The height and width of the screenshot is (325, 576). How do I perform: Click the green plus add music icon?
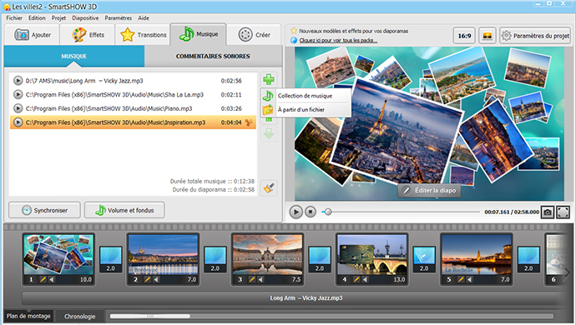pyautogui.click(x=269, y=79)
